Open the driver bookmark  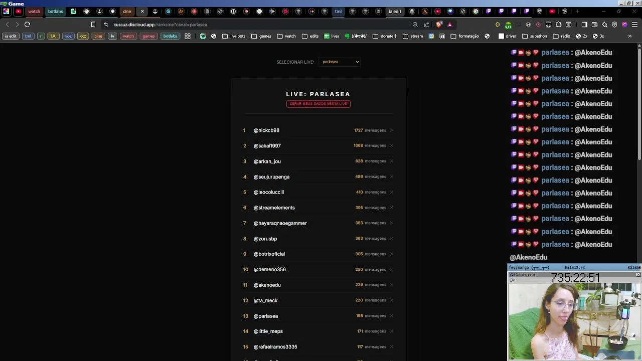pos(507,36)
